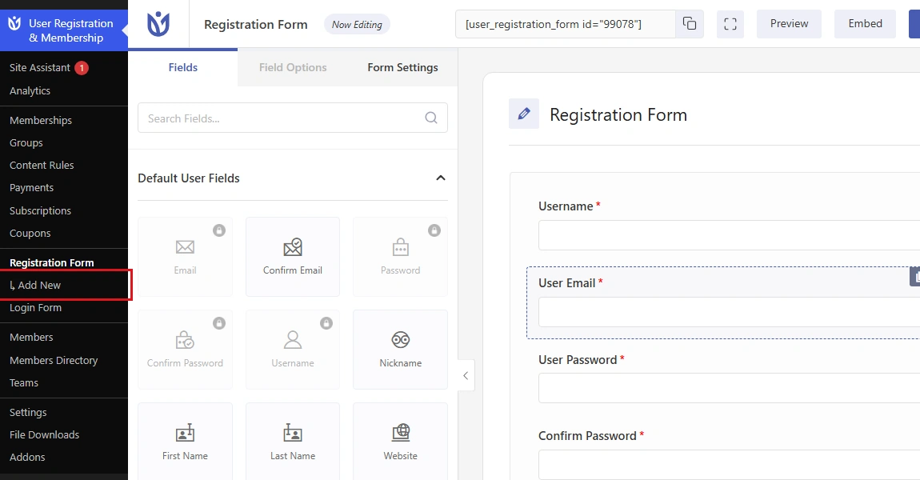Click the Username input box
Screen dimensions: 920x480
click(730, 235)
